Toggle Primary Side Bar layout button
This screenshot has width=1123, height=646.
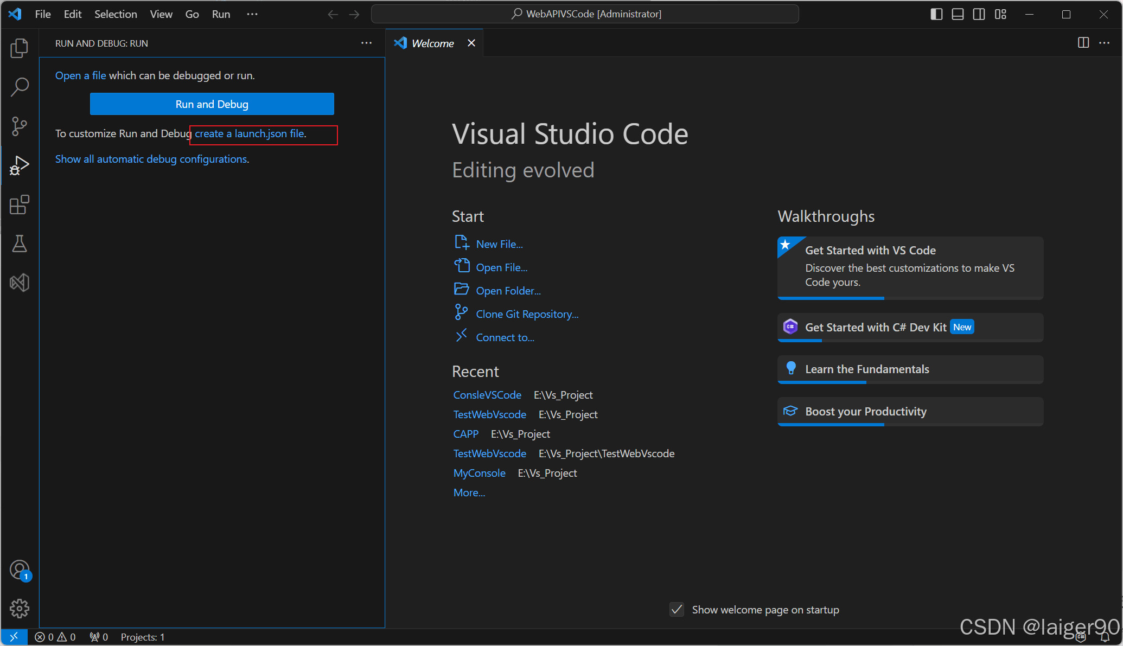[936, 14]
